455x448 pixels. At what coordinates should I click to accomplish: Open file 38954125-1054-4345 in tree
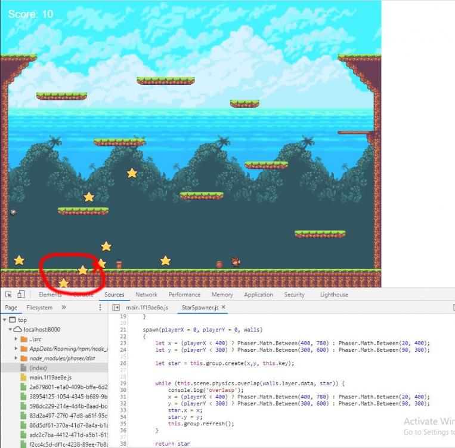tap(69, 397)
